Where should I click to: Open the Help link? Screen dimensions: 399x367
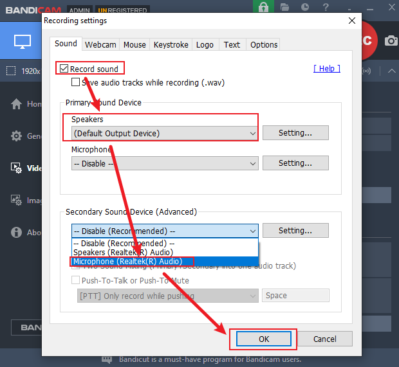[x=327, y=68]
